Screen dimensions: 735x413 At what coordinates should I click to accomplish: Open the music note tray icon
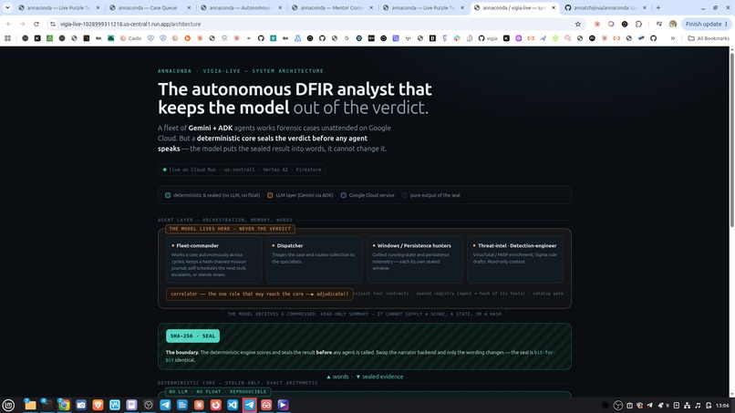pos(698,406)
